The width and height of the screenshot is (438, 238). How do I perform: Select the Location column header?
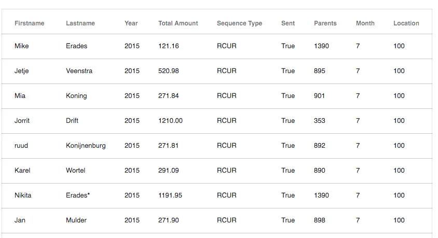coord(406,23)
